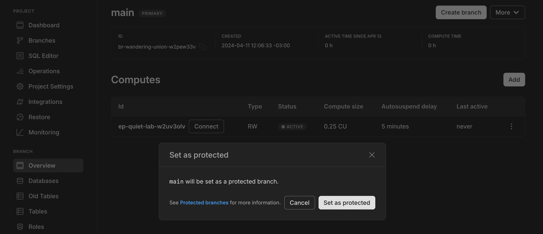Copy the branch ID to clipboard
The height and width of the screenshot is (234, 543).
tap(202, 47)
